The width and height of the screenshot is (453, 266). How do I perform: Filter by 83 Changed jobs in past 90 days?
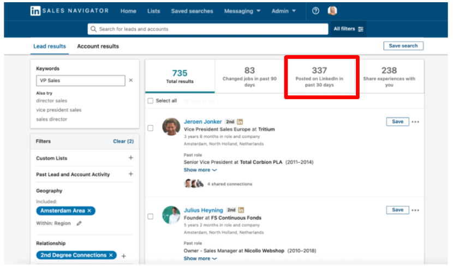(249, 76)
